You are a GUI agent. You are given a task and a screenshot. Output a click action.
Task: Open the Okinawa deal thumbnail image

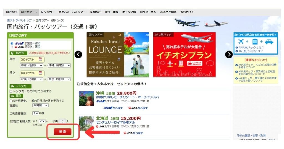(x=87, y=99)
